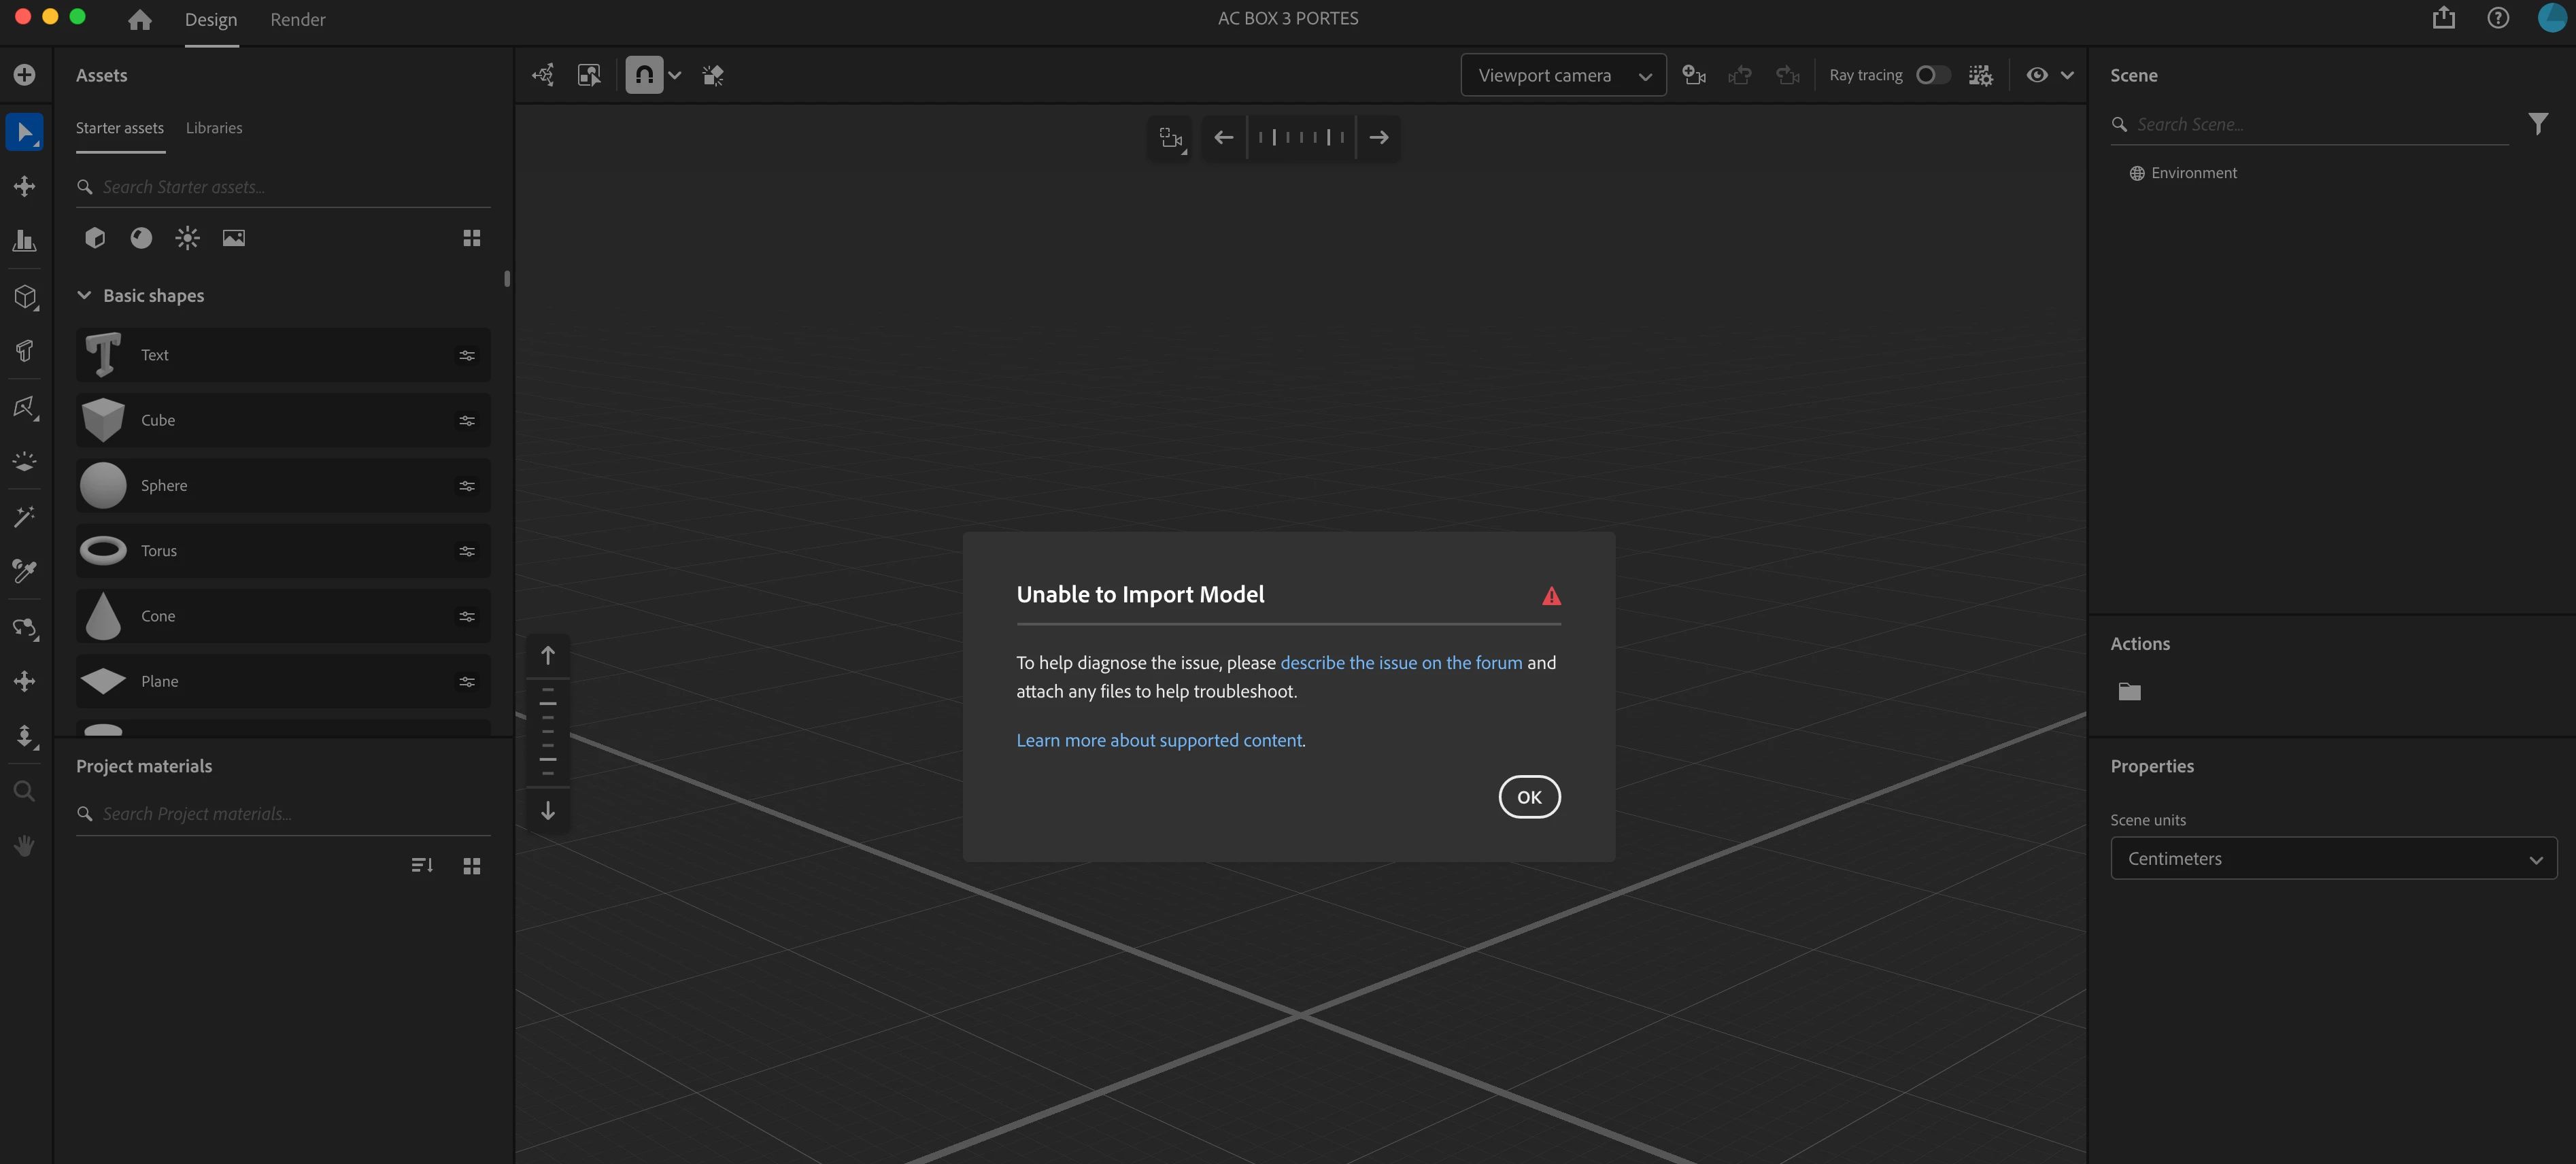Click the Home icon
Viewport: 2576px width, 1164px height.
tap(140, 20)
